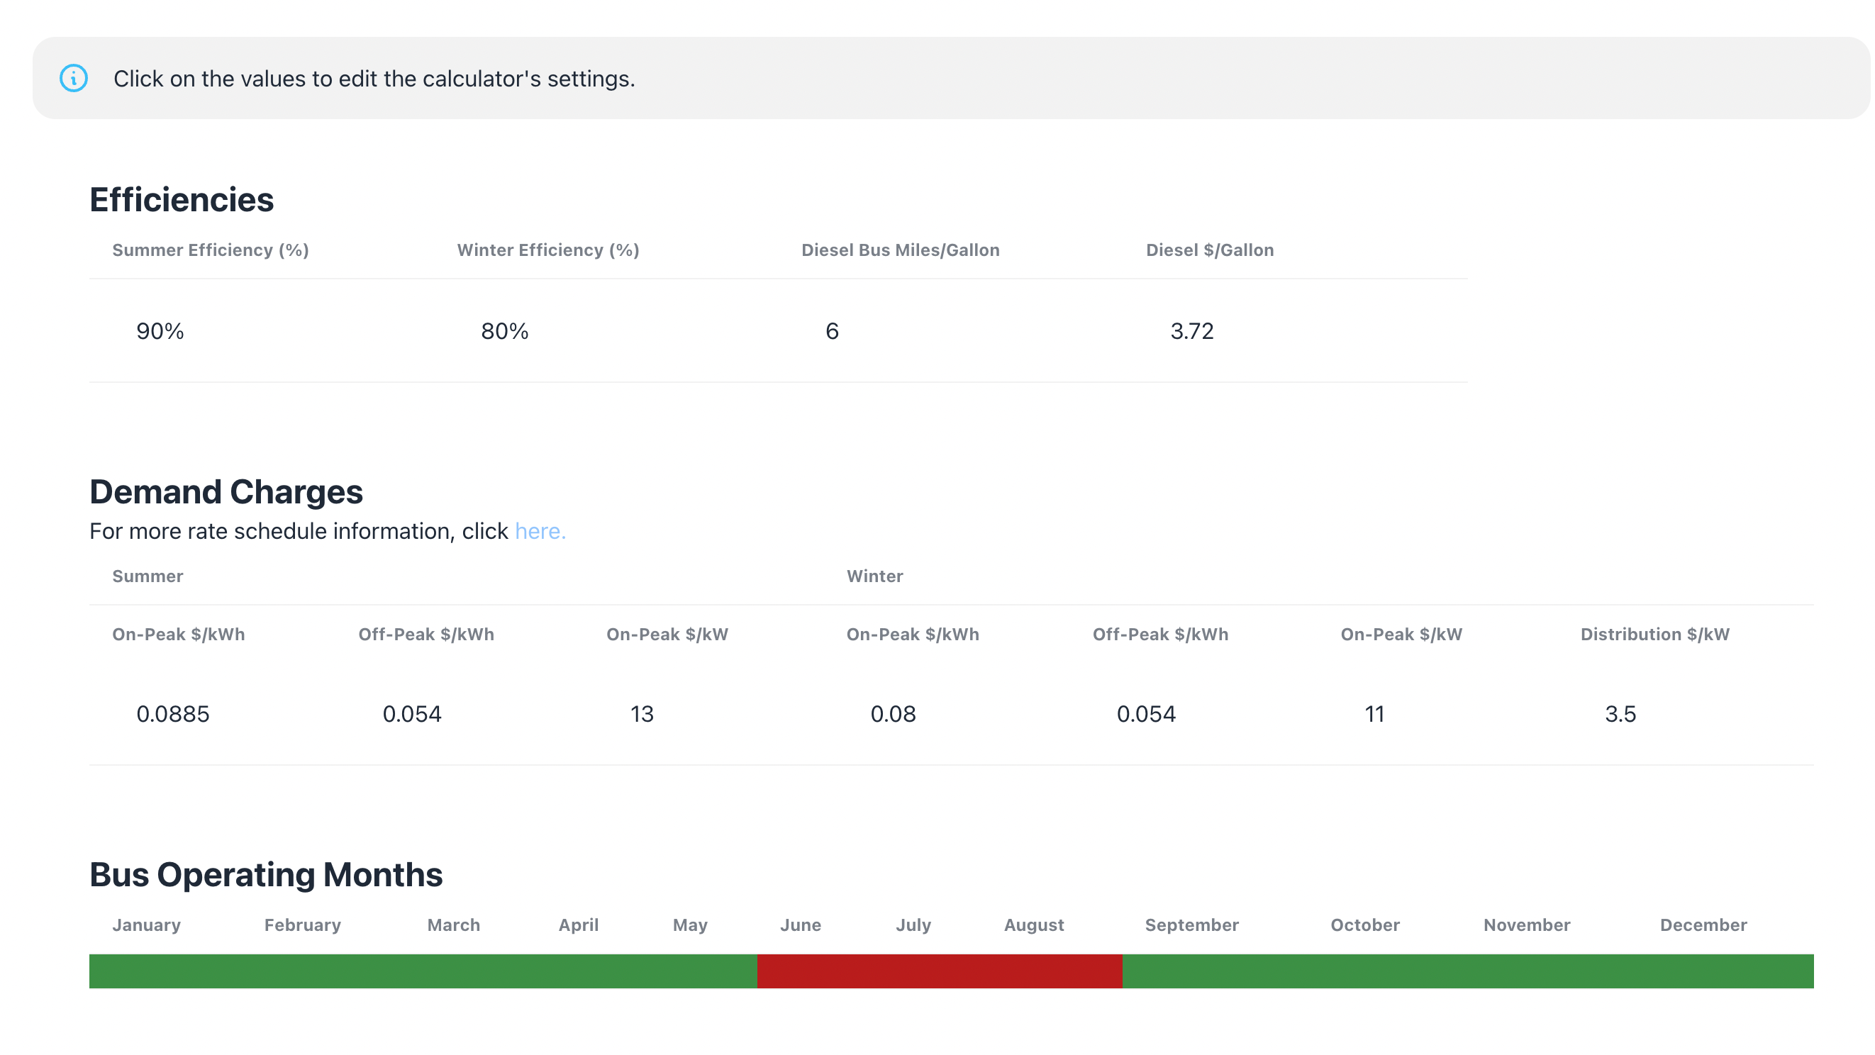Image resolution: width=1875 pixels, height=1055 pixels.
Task: Edit Winter On-Peak $/kW value 11
Action: pyautogui.click(x=1374, y=714)
